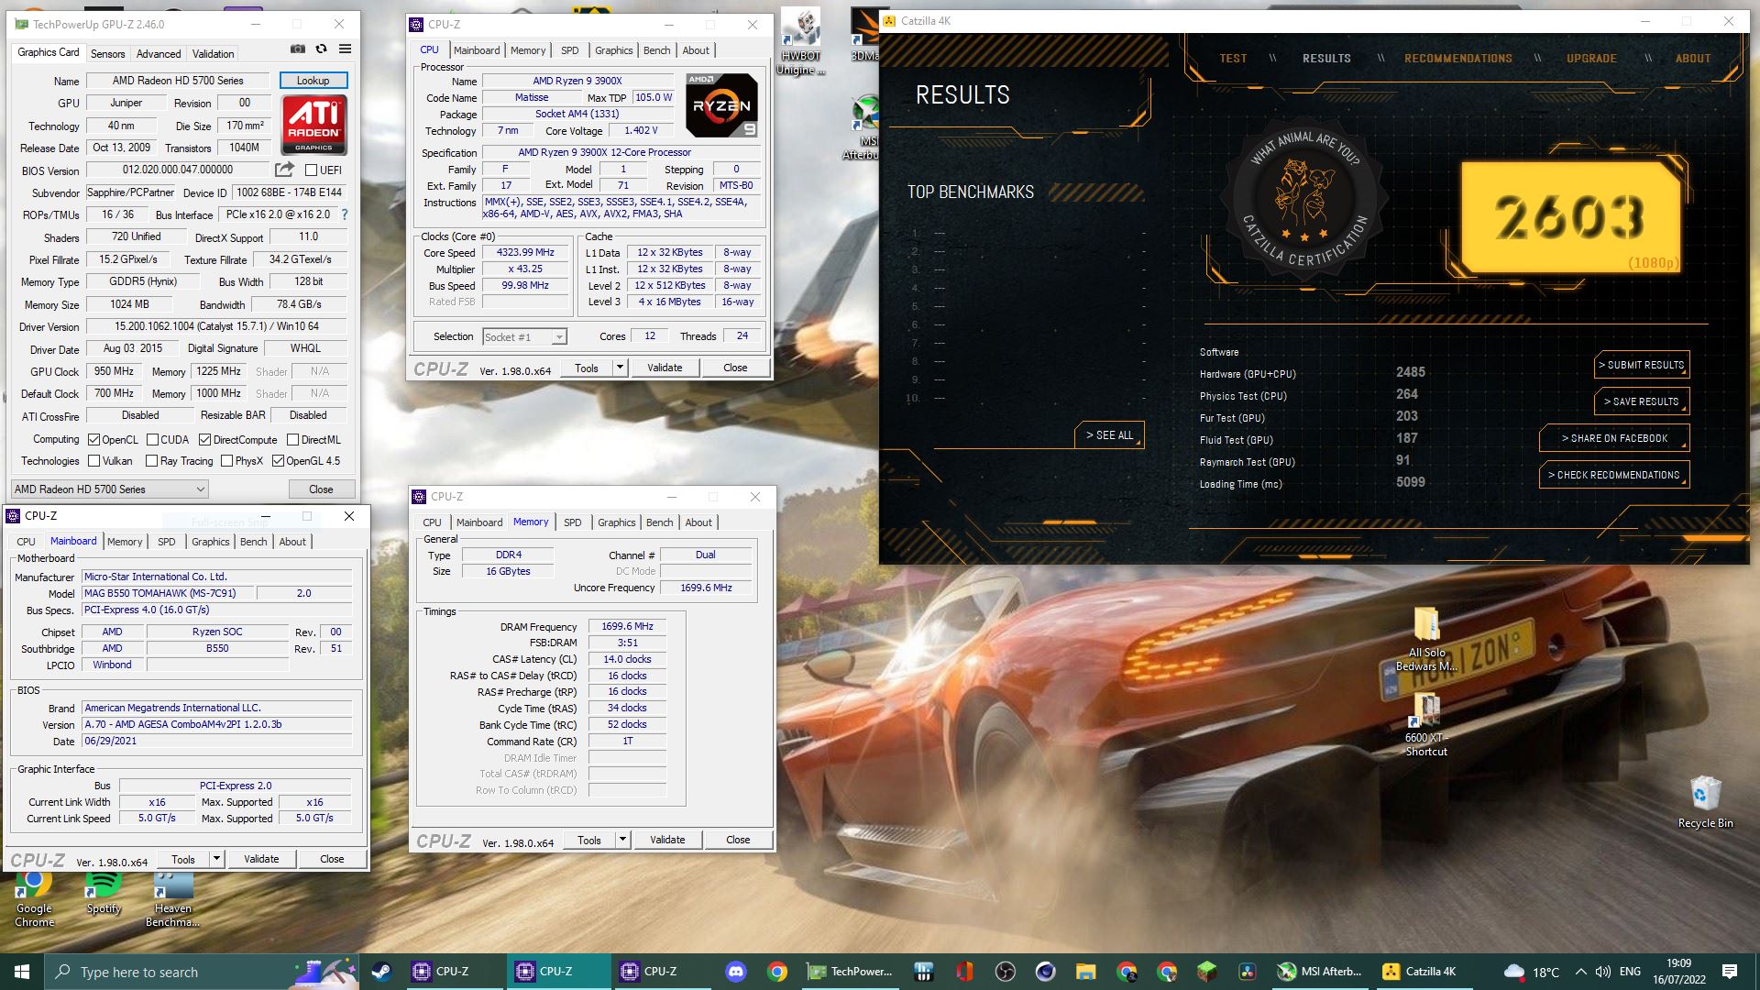Toggle the OpenGL 4.5 checkbox
Image resolution: width=1760 pixels, height=990 pixels.
pos(278,461)
